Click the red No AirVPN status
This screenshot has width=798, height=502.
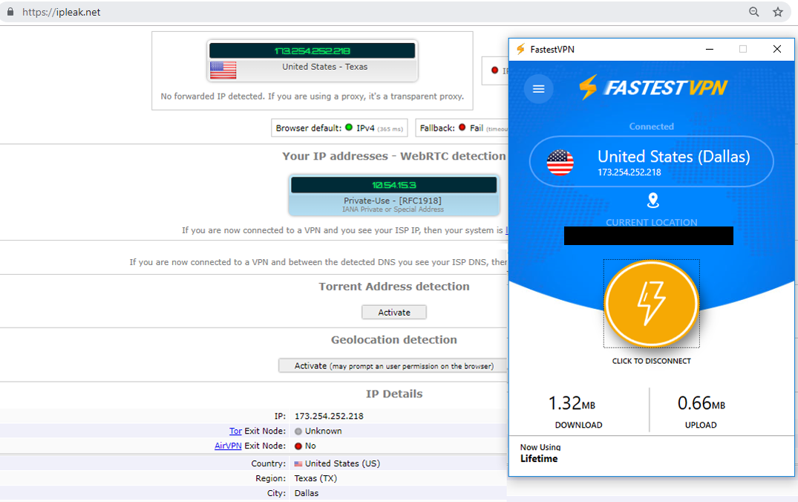tap(305, 446)
